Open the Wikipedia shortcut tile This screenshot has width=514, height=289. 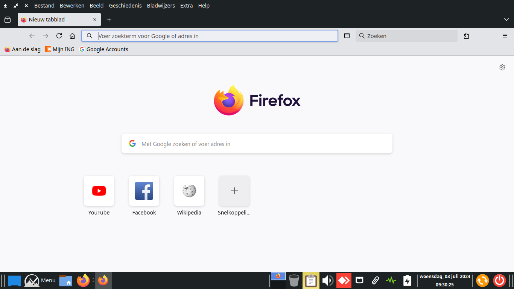[x=189, y=191]
